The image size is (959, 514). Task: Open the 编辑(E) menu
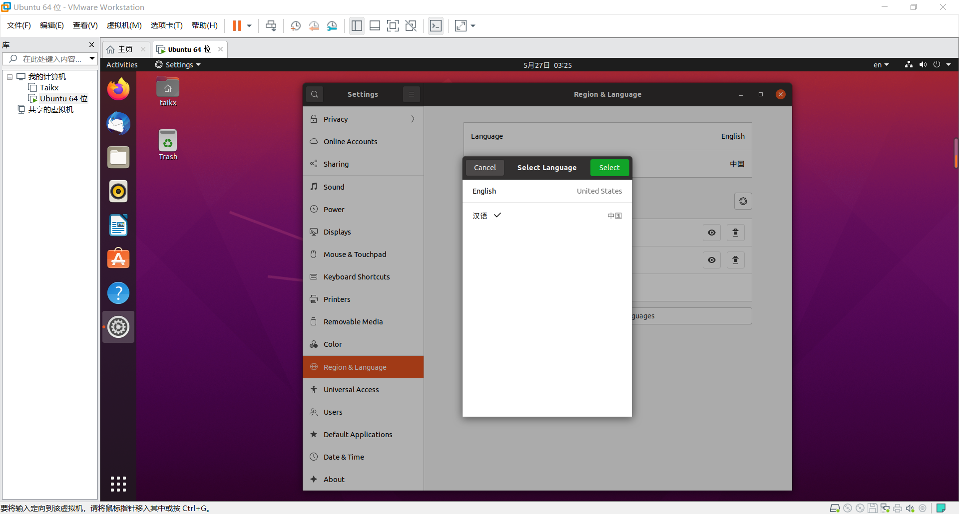[52, 25]
